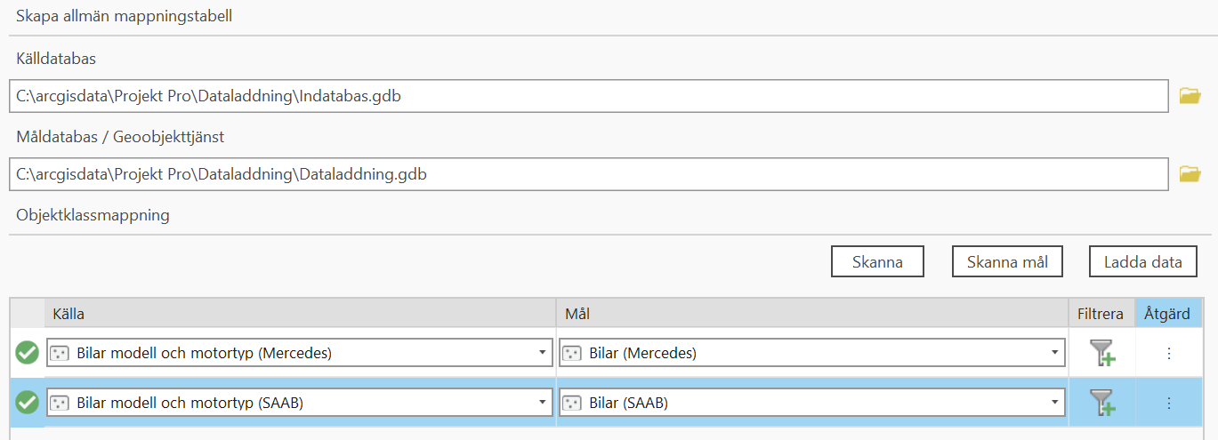This screenshot has height=440, width=1218.
Task: Add filter for the SAAB row
Action: pyautogui.click(x=1102, y=403)
